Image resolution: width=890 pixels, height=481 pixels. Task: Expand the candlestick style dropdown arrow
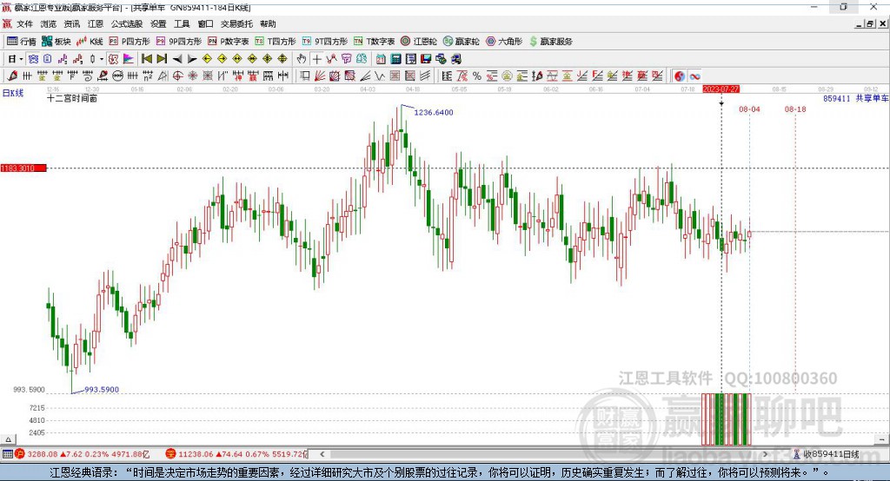coord(102,59)
